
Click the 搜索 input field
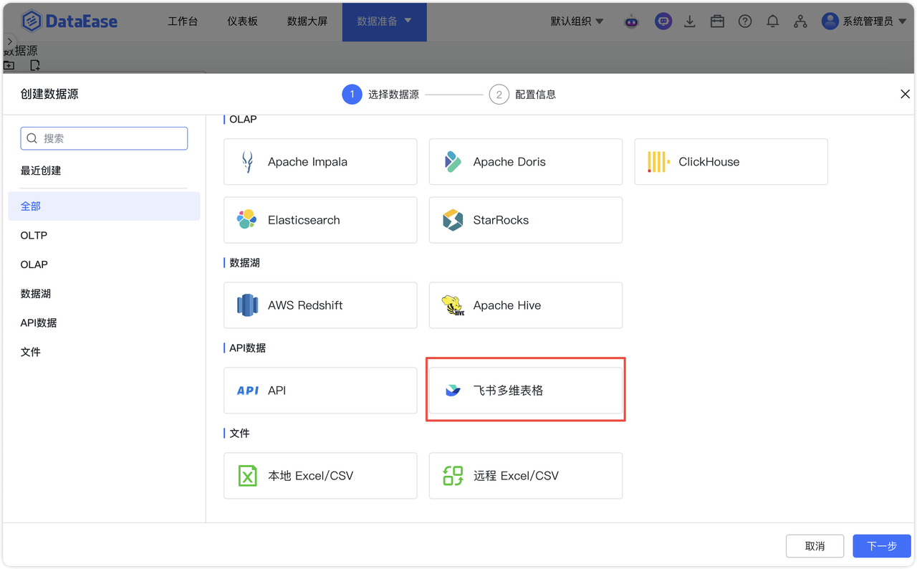tap(104, 138)
